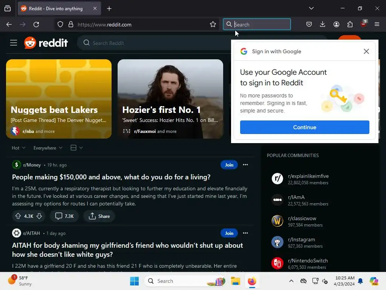Screen dimensions: 386x290
Task: Open the r/AITAH subreddit link
Action: click(32, 233)
